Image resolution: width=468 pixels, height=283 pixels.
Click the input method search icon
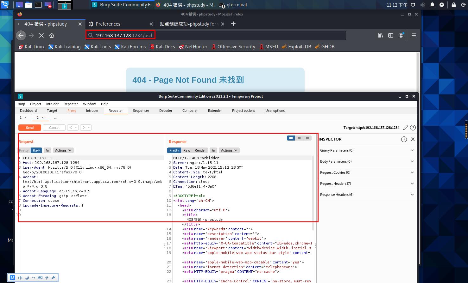13,278
